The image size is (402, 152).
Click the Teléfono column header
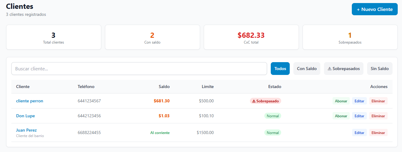(86, 87)
